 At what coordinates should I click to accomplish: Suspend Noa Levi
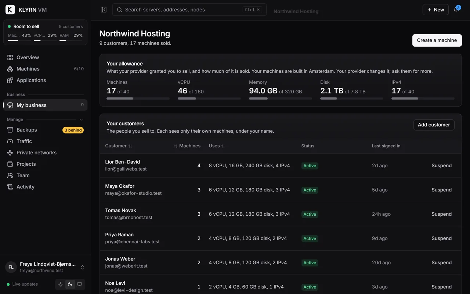tap(441, 287)
